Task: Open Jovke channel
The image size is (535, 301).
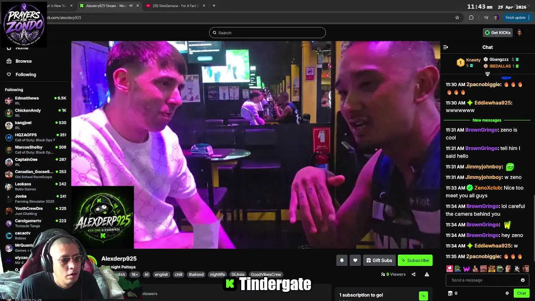Action: 36,198
